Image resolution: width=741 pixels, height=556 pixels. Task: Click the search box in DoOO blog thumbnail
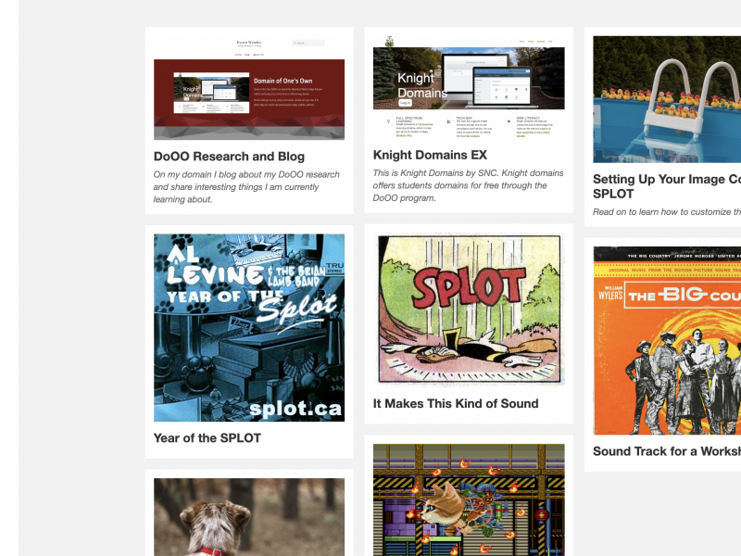coord(308,43)
